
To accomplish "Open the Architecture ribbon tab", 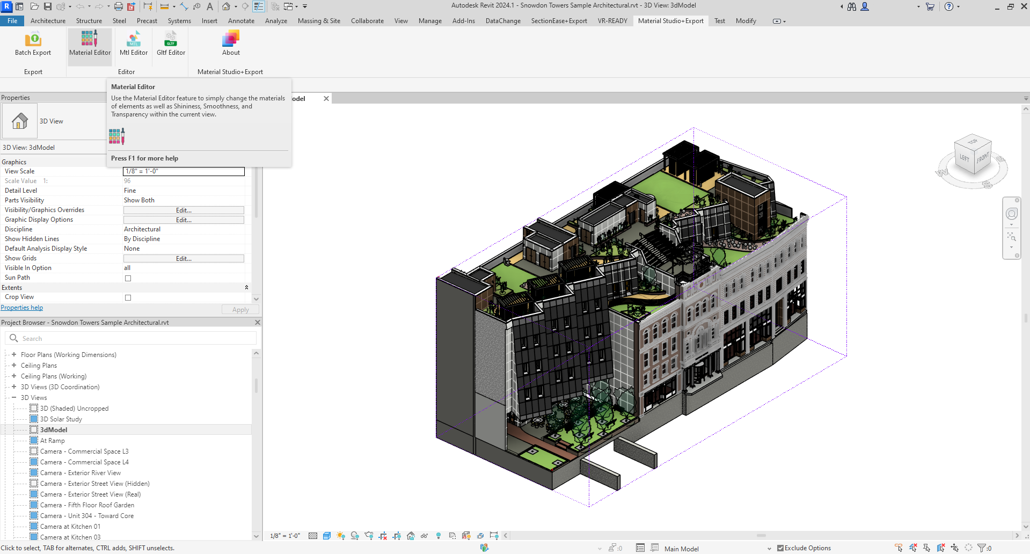I will coord(48,21).
